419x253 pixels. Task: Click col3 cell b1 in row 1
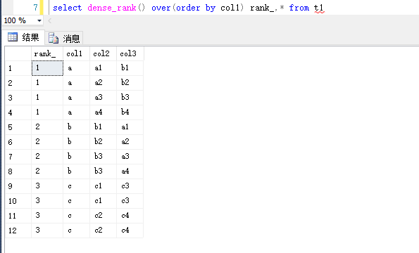130,68
